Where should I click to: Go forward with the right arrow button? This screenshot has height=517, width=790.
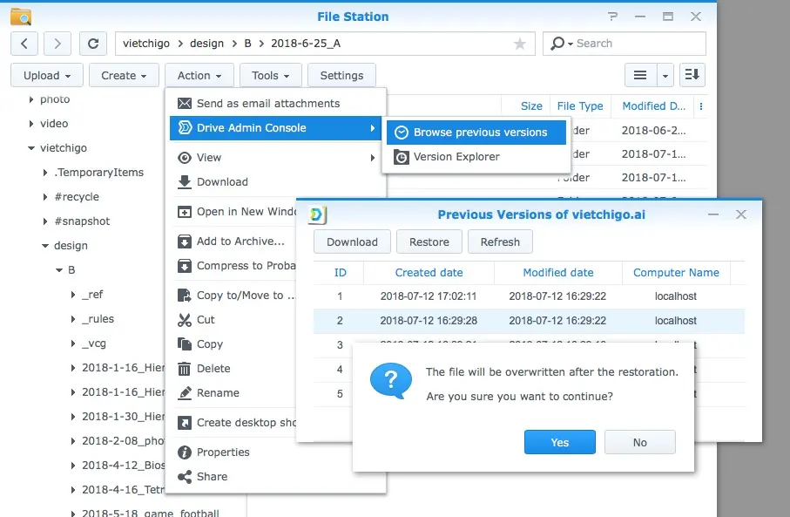[57, 44]
